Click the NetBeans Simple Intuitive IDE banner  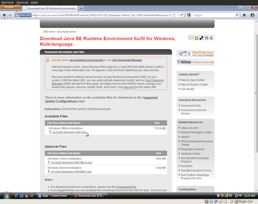(196, 62)
